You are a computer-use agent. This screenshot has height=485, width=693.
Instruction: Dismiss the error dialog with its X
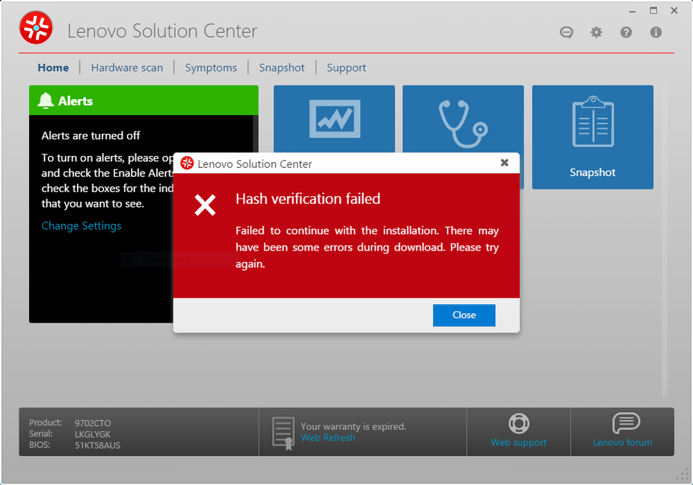point(504,162)
